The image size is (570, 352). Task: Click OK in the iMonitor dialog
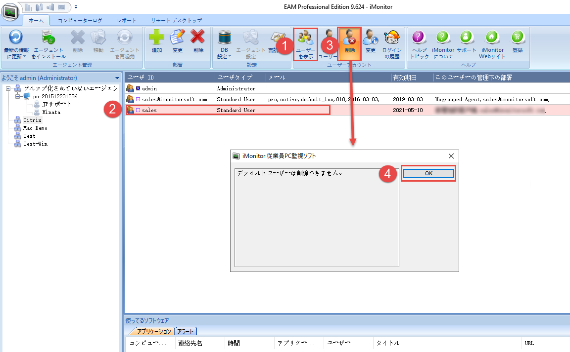point(428,173)
